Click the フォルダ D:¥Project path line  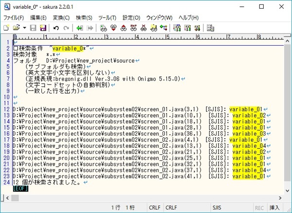pyautogui.click(x=76, y=61)
